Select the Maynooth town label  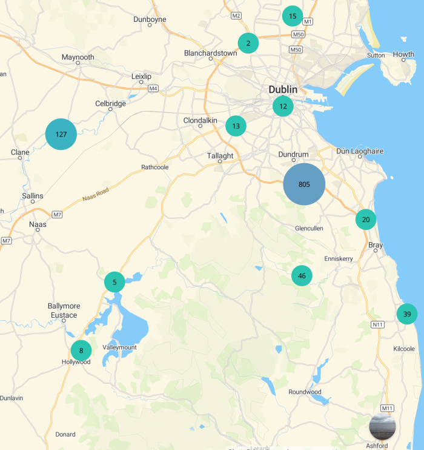pyautogui.click(x=78, y=57)
